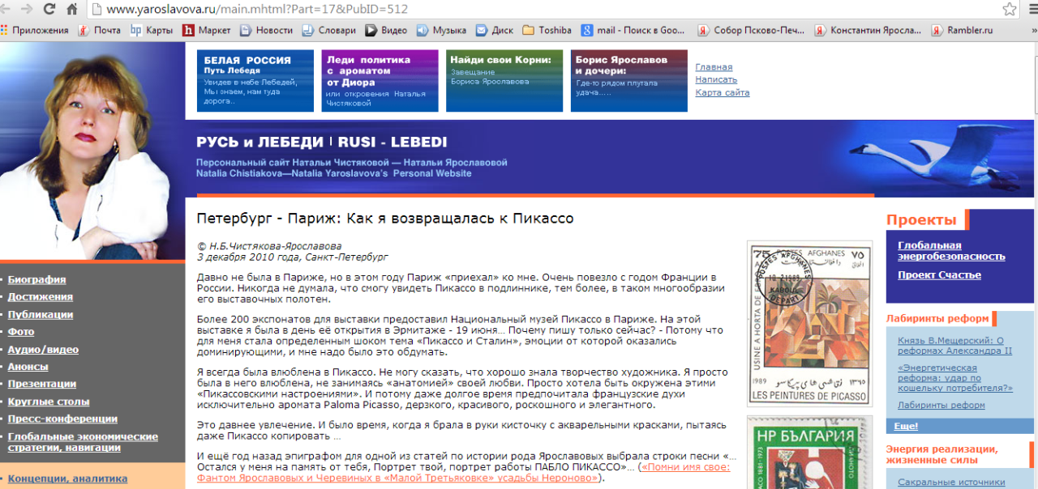Click the article title Петербург - Париж
Viewport: 1038px width, 489px height.
tap(385, 219)
